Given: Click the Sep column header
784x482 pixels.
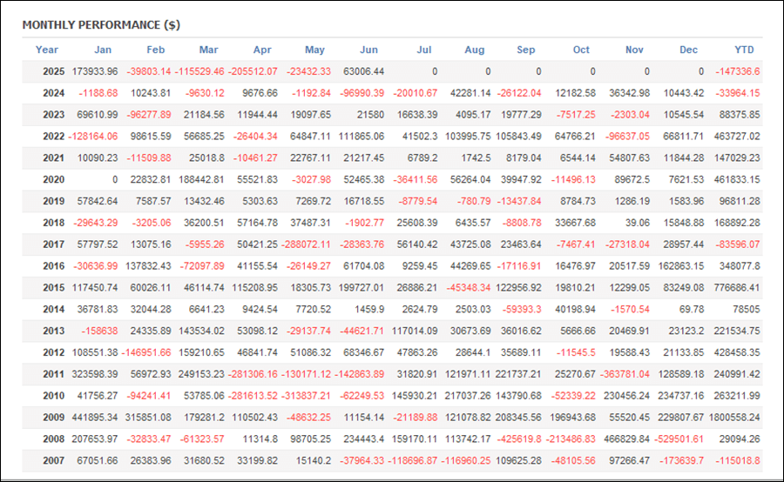Looking at the screenshot, I should coord(525,50).
